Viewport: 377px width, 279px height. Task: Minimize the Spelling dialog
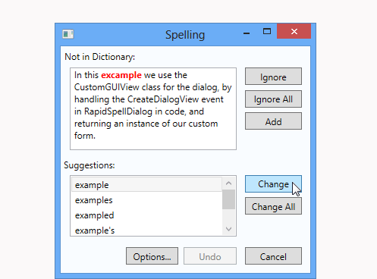(247, 33)
